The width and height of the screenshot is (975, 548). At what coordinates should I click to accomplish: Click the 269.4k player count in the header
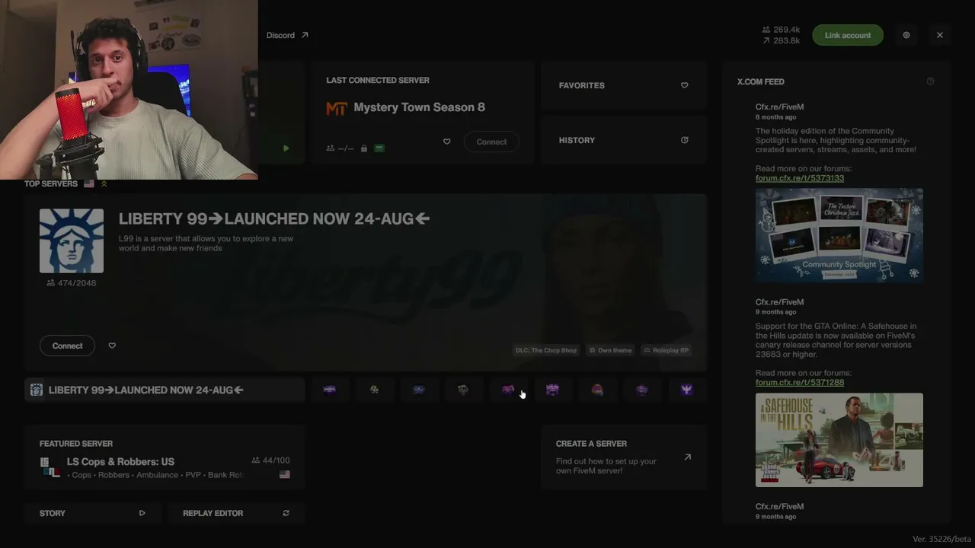(x=781, y=30)
